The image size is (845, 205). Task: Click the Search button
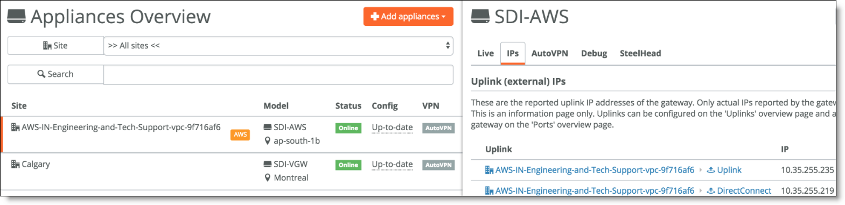(55, 74)
